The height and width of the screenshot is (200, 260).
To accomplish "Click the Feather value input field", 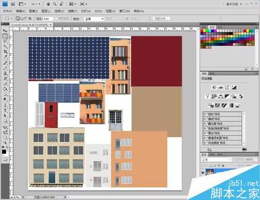I will pyautogui.click(x=47, y=19).
